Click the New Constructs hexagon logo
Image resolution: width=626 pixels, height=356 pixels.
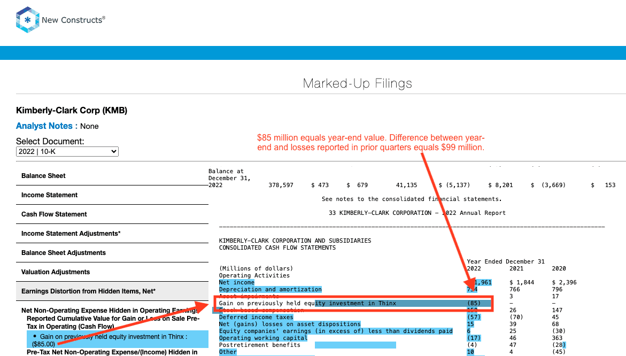[28, 20]
